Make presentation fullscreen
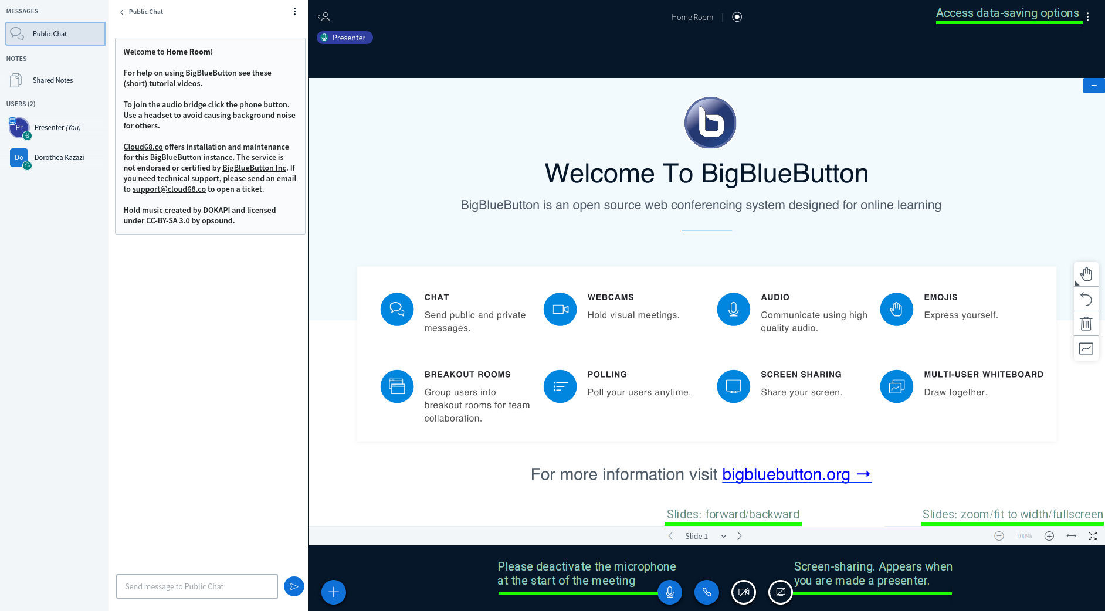The height and width of the screenshot is (611, 1105). 1093,536
